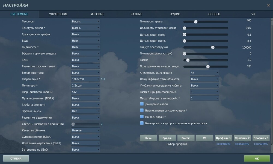
Task: Expand the Тени dropdown
Action: point(85,60)
